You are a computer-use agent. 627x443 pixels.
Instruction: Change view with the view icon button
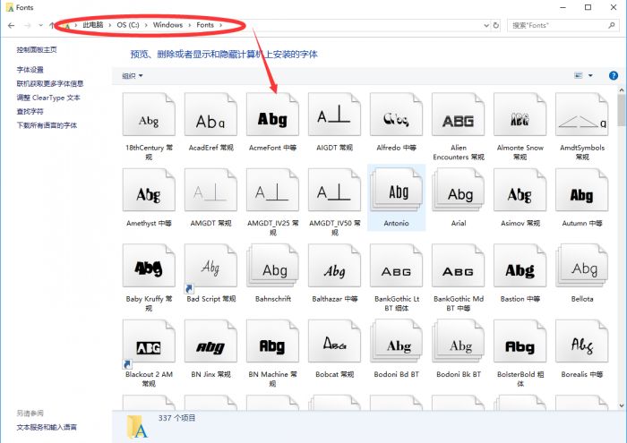(579, 75)
